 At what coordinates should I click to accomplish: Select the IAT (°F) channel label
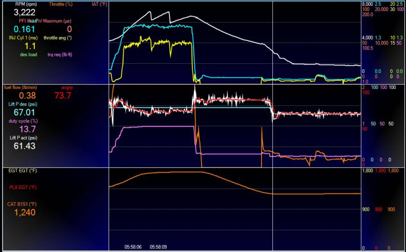99,4
